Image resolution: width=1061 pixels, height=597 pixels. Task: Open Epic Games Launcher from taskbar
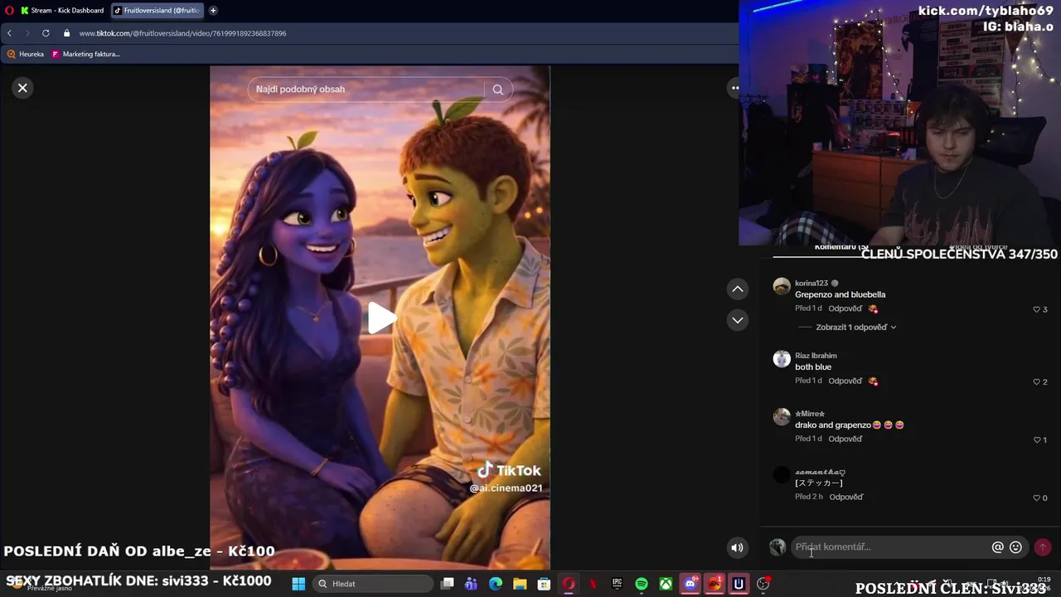pos(617,584)
